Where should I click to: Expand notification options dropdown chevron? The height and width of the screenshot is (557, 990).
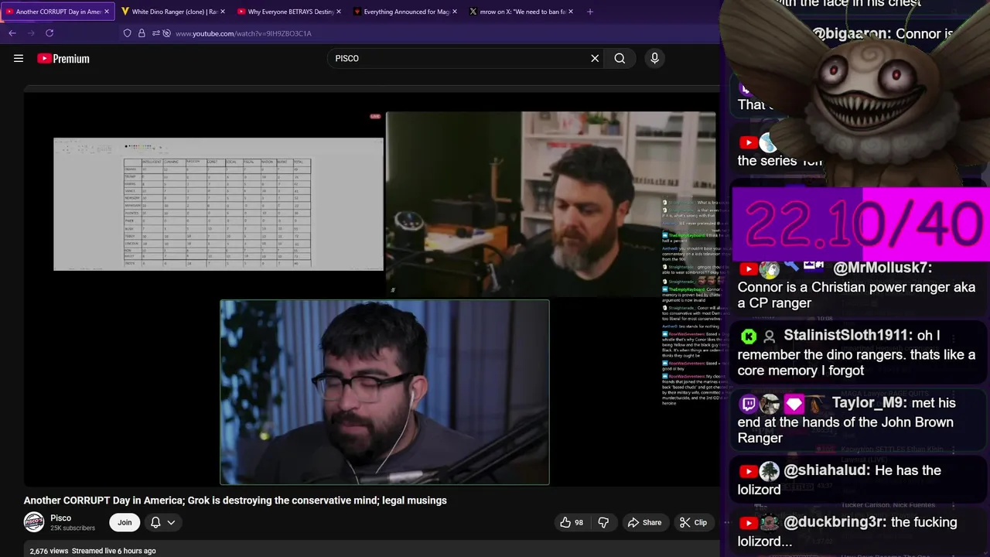172,522
